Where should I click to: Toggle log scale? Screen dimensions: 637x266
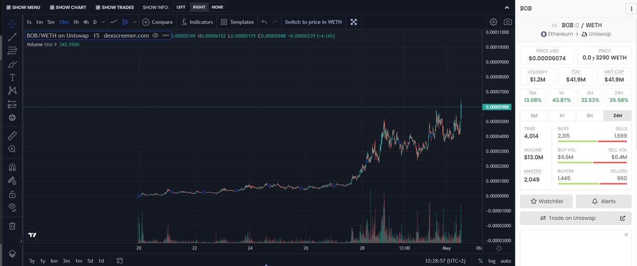(x=492, y=261)
